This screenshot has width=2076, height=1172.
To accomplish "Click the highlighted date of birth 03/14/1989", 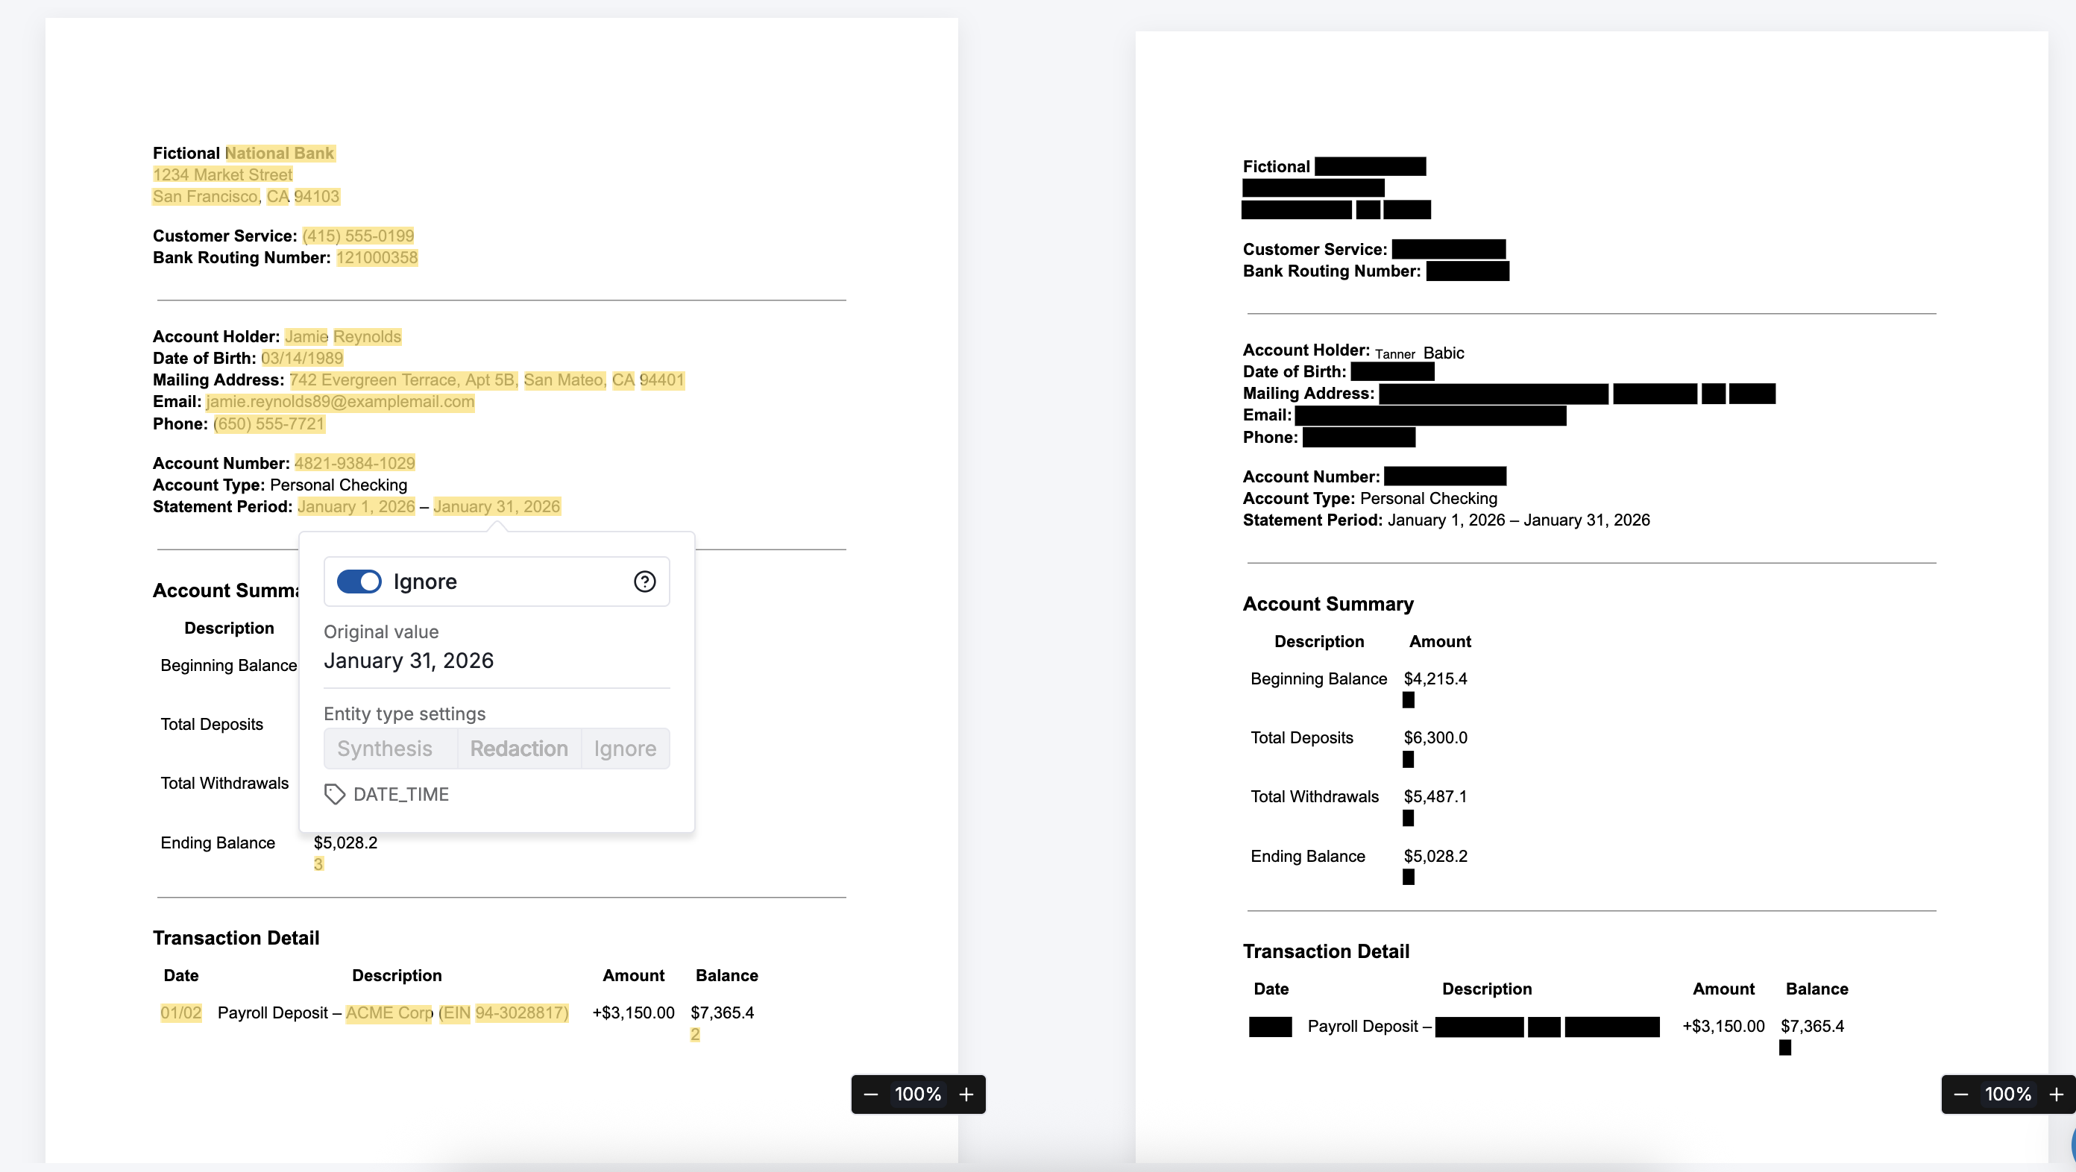I will pyautogui.click(x=301, y=359).
